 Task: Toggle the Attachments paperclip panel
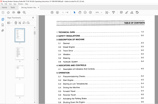[3, 31]
